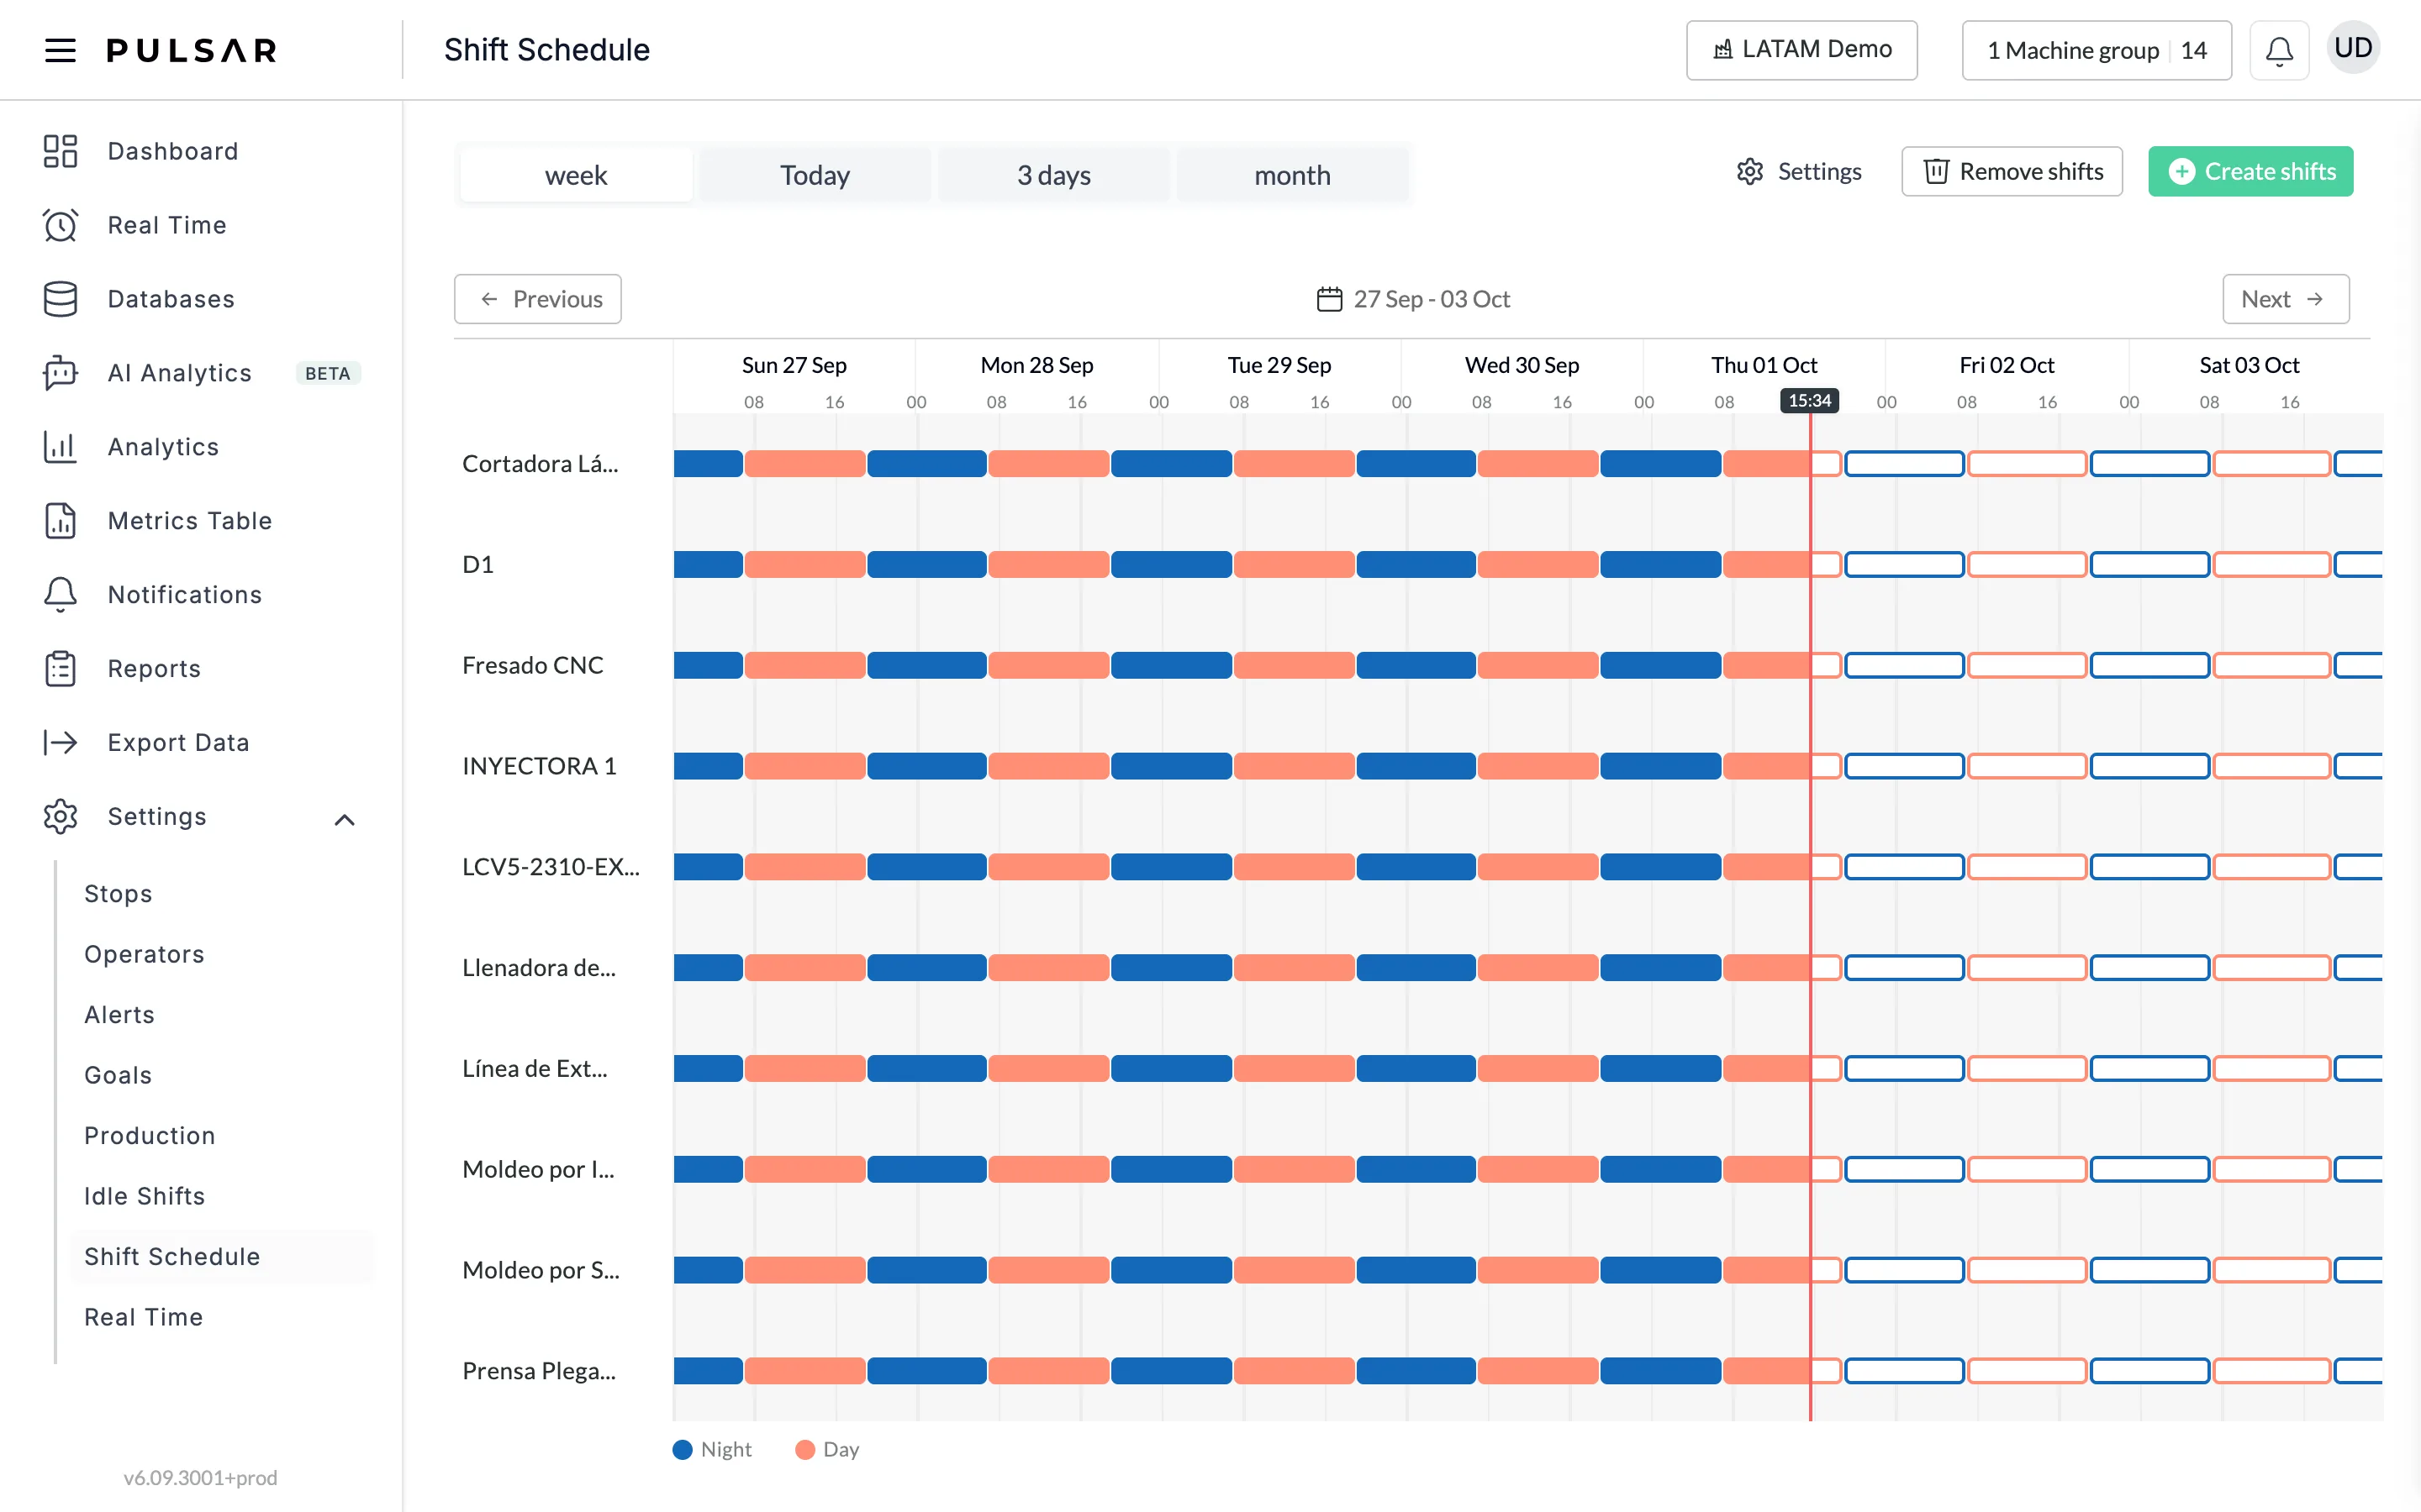Screen dimensions: 2421x1512
Task: Click the Create shifts button
Action: pyautogui.click(x=2250, y=172)
